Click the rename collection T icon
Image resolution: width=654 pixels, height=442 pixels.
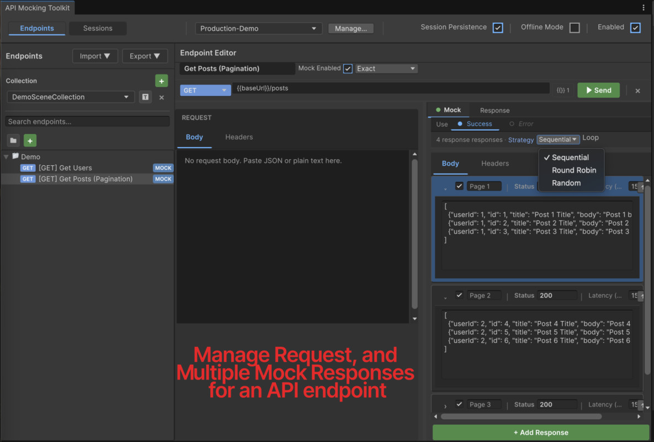pos(145,97)
